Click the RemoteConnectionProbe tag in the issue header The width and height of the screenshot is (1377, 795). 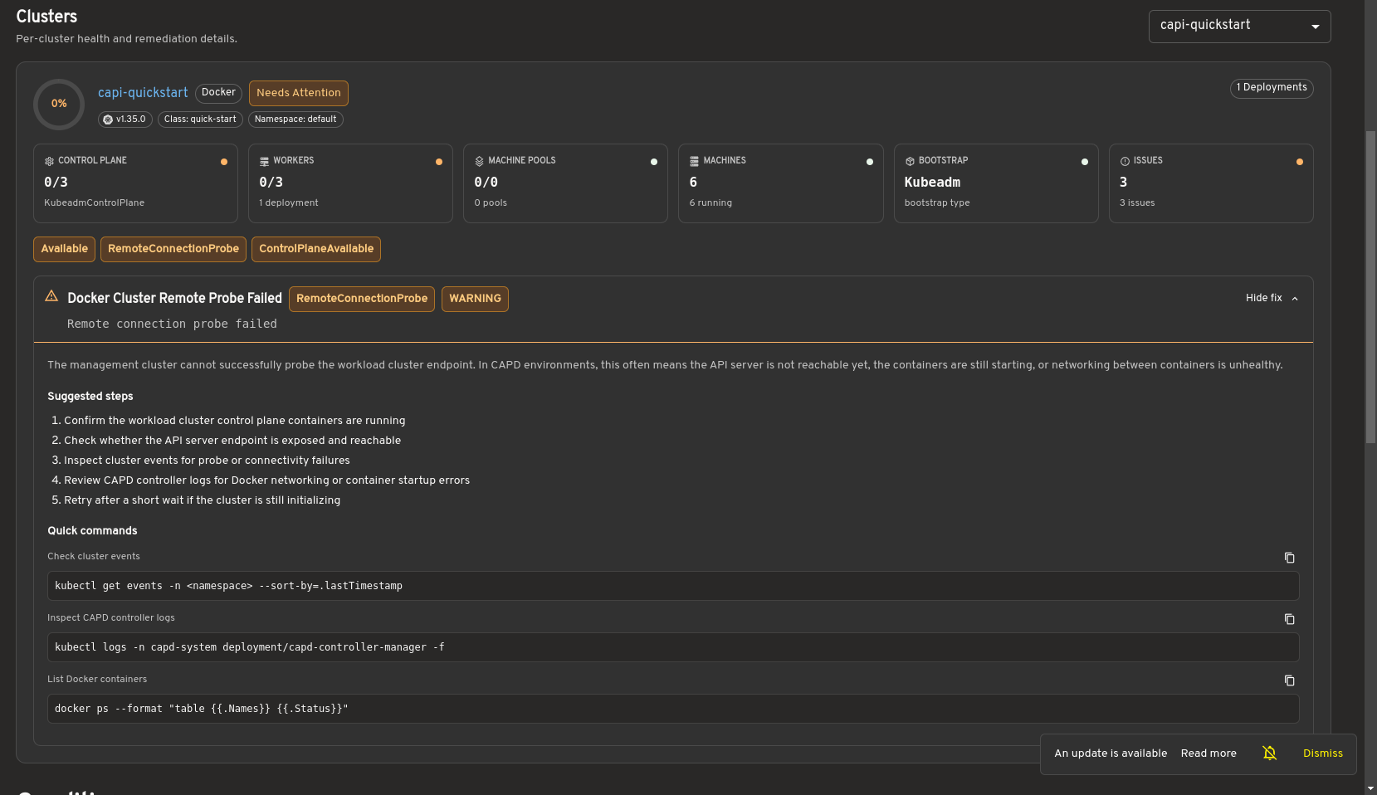[362, 299]
